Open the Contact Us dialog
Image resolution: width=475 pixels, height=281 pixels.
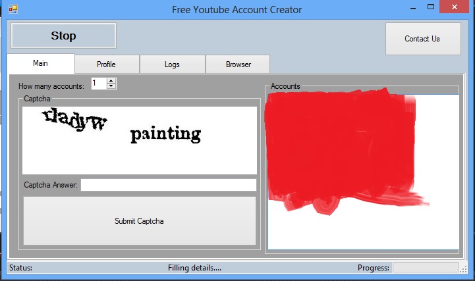click(423, 39)
